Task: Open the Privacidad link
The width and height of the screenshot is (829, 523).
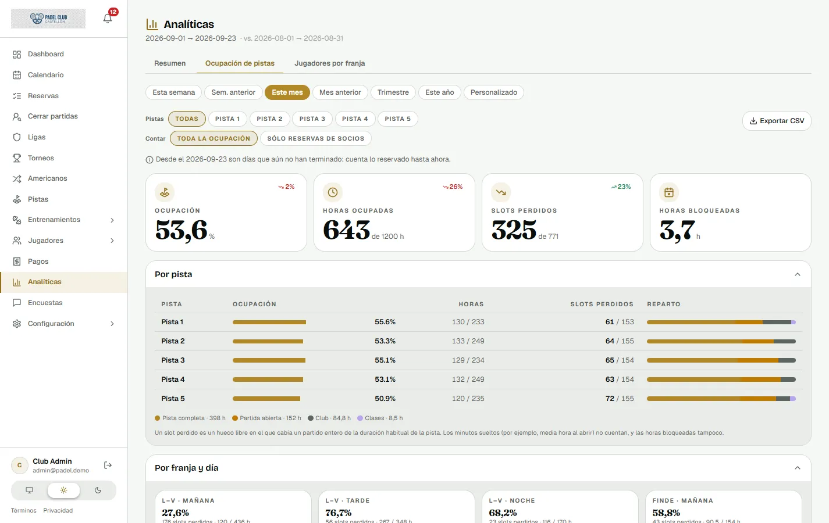Action: coord(58,511)
